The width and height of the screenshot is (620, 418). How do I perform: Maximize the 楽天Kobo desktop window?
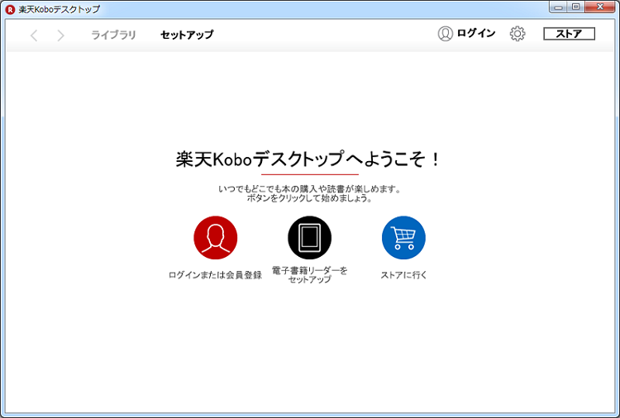(x=576, y=7)
